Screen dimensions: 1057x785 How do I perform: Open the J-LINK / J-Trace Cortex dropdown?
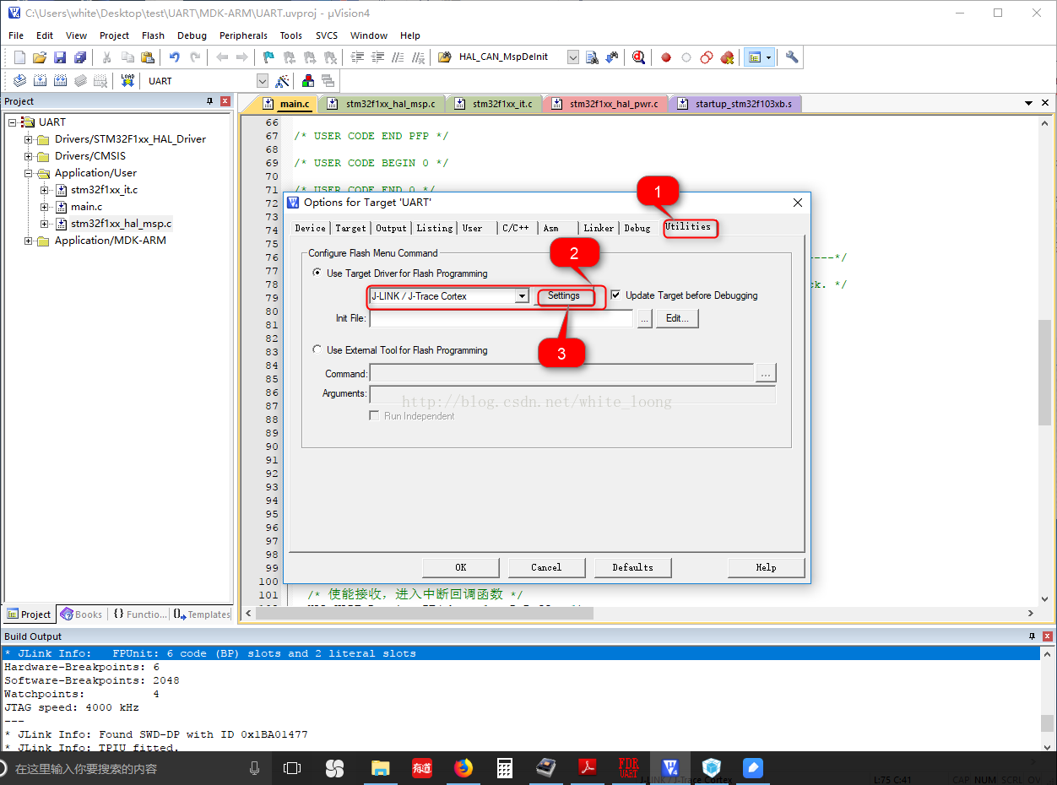(522, 296)
